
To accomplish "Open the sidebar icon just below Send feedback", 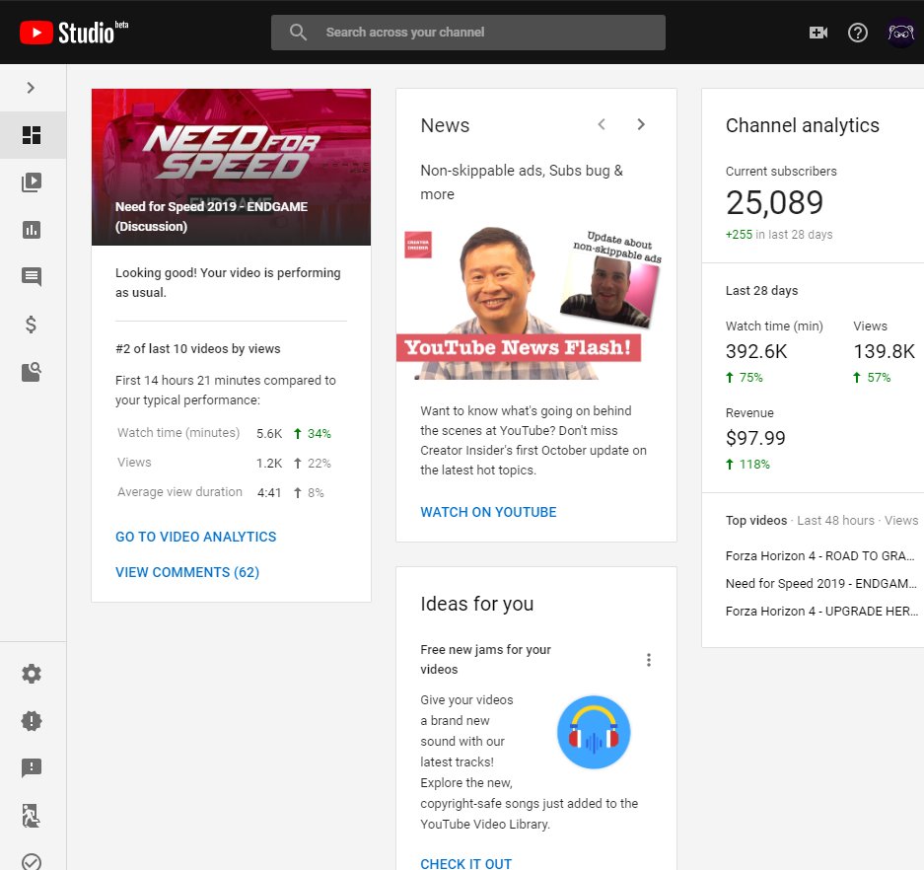I will click(x=32, y=815).
